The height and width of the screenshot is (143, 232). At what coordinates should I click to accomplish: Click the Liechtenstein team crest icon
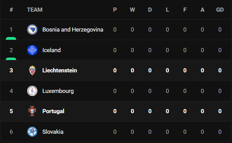[32, 70]
